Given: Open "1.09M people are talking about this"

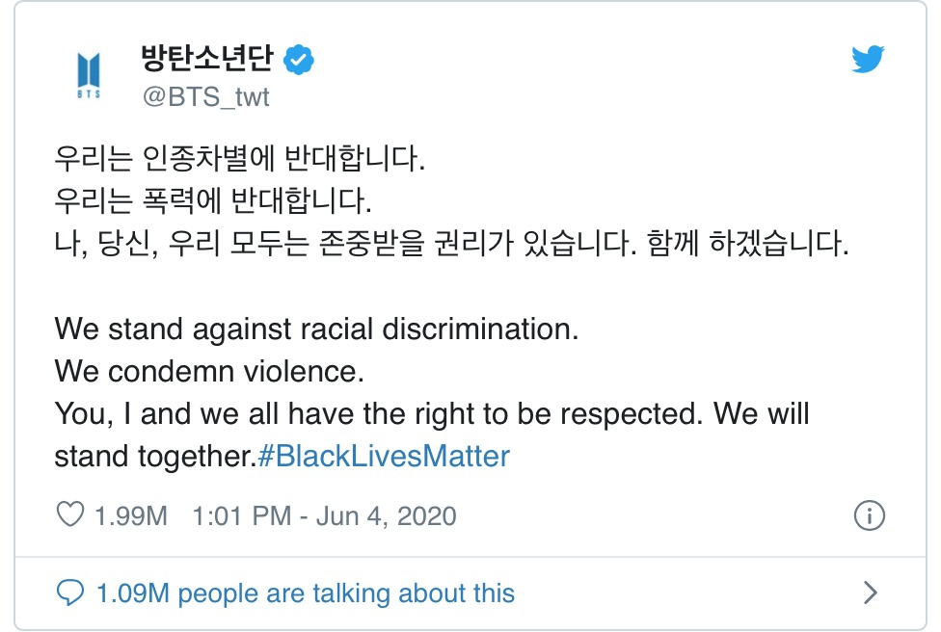Looking at the screenshot, I should pos(306,593).
